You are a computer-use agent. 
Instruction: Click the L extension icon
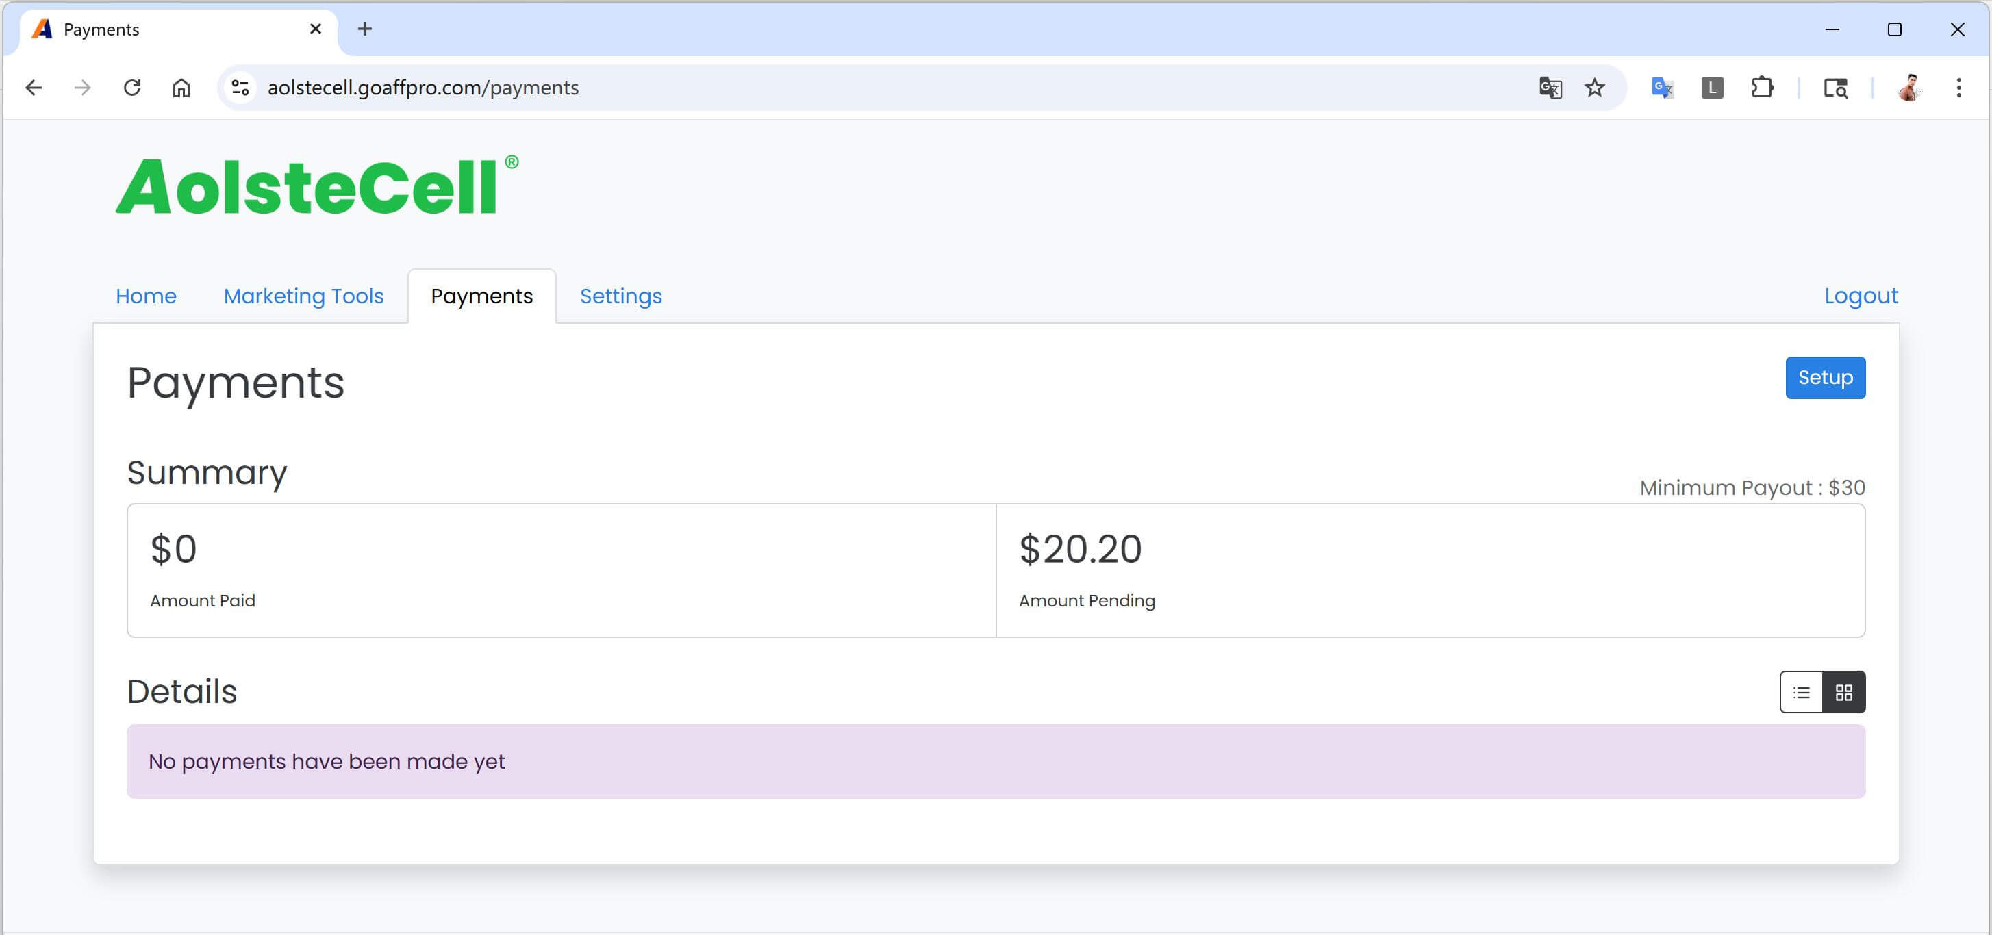pyautogui.click(x=1712, y=88)
